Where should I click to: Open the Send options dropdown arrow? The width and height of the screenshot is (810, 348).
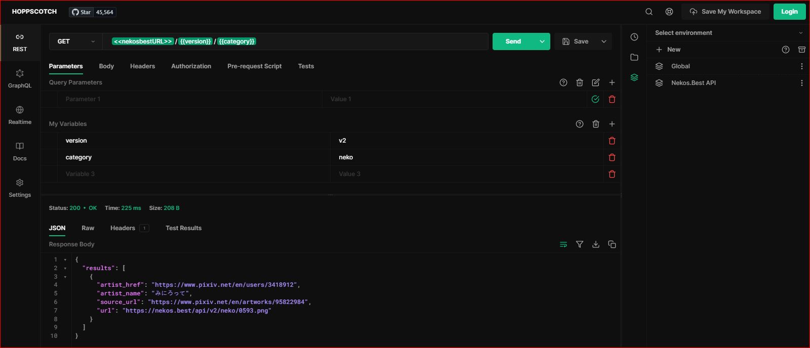[x=542, y=41]
